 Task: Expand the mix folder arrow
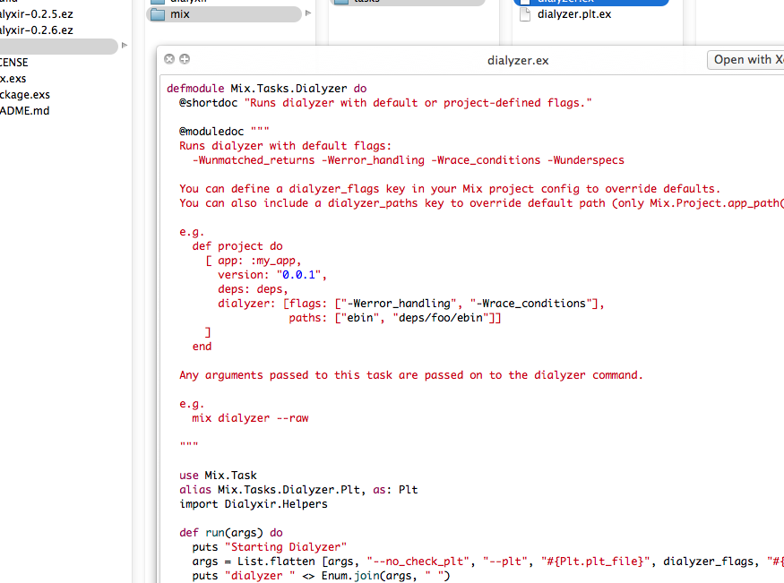coord(308,13)
